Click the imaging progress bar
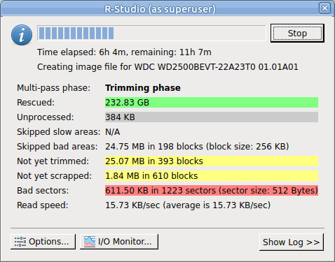This screenshot has height=262, width=335. tap(151, 33)
